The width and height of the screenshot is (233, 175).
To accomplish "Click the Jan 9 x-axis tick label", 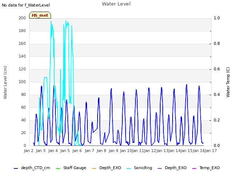I will (x=113, y=151).
